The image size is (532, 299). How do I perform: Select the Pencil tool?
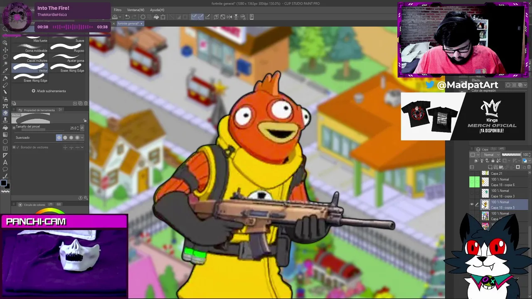point(5,85)
